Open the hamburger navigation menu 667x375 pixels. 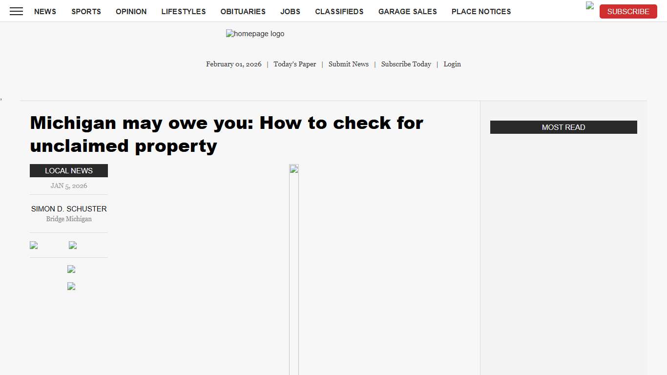click(x=16, y=11)
